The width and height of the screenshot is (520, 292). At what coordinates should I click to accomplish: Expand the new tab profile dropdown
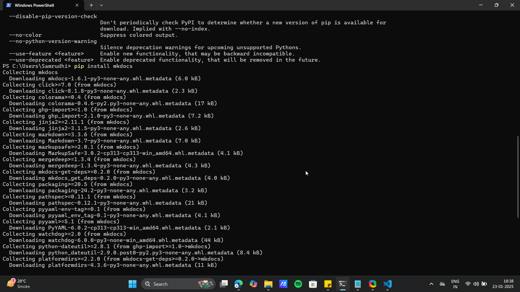point(101,5)
